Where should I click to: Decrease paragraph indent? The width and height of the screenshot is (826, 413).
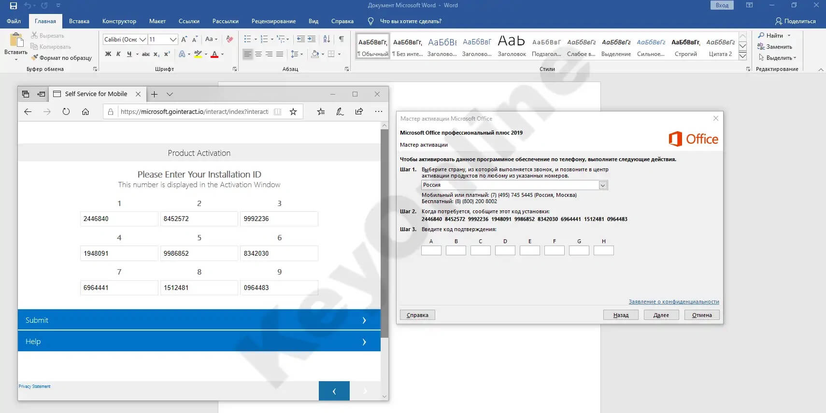tap(300, 39)
